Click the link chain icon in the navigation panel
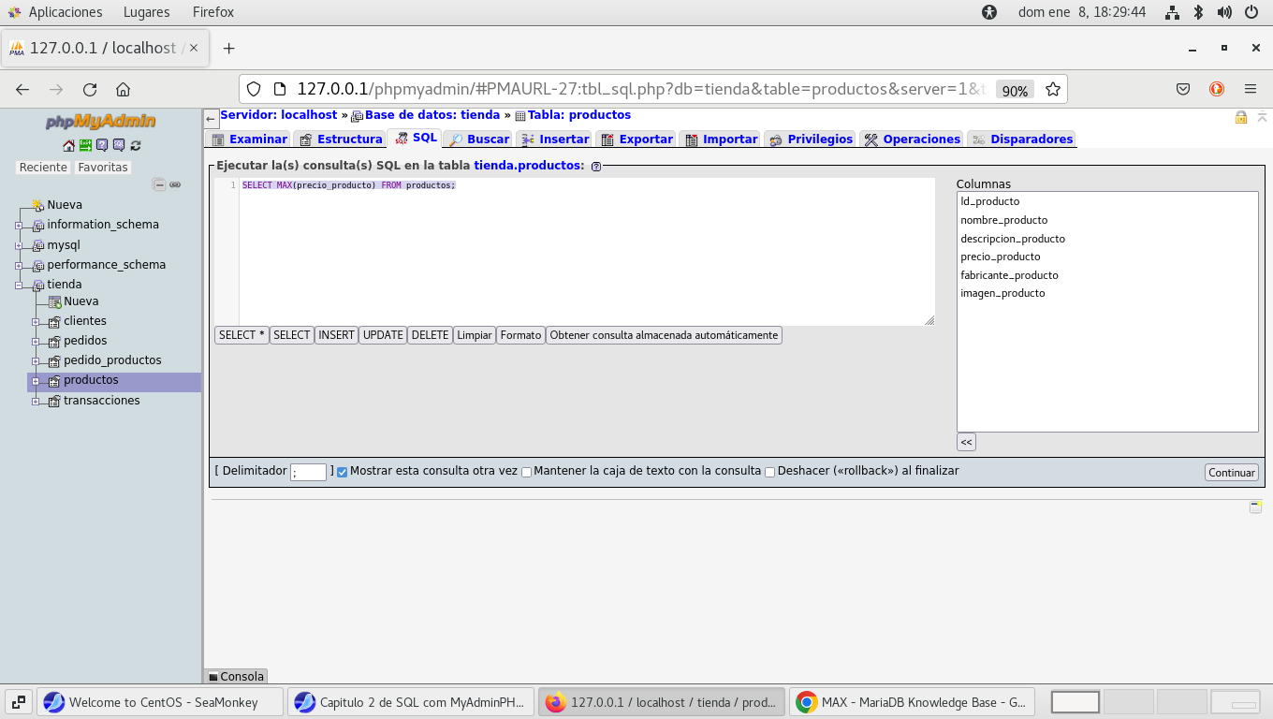Viewport: 1273px width, 719px height. pos(175,185)
